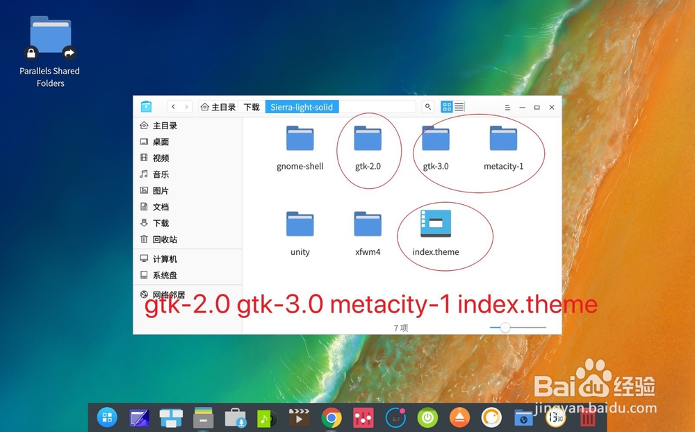Image resolution: width=695 pixels, height=432 pixels.
Task: Click the back navigation arrow
Action: pyautogui.click(x=172, y=106)
